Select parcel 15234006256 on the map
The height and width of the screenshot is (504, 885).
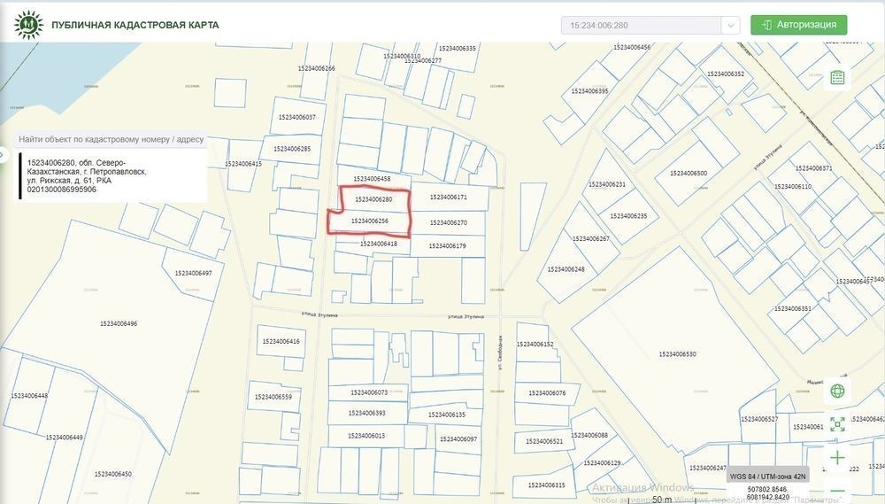370,221
